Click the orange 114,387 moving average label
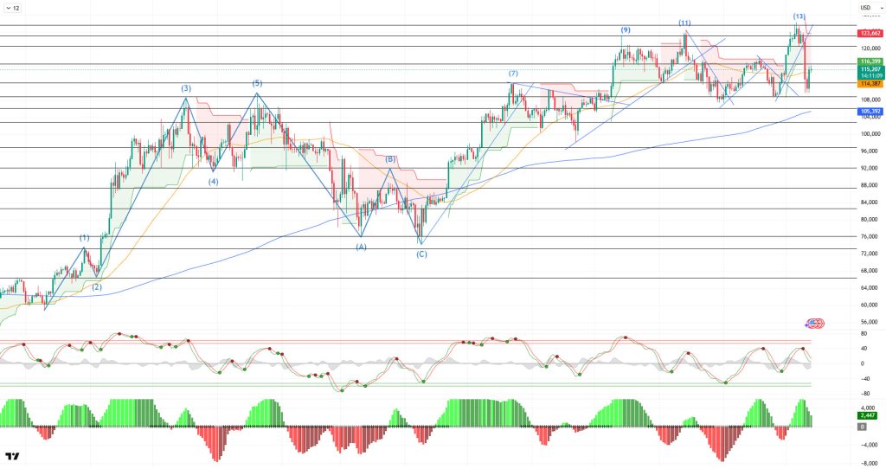Image resolution: width=886 pixels, height=469 pixels. point(870,84)
